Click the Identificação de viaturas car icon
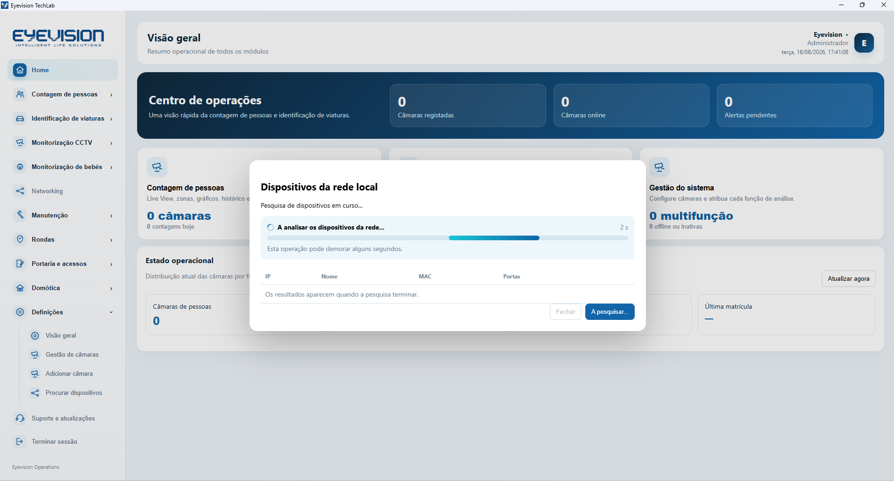This screenshot has width=894, height=481. point(20,118)
